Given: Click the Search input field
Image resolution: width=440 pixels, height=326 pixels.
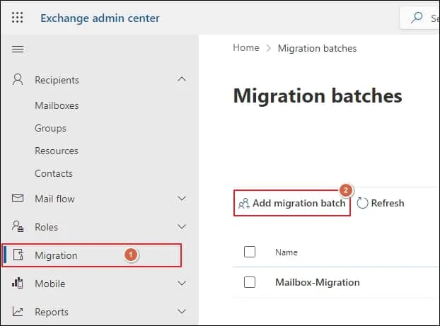Looking at the screenshot, I should pos(424,18).
